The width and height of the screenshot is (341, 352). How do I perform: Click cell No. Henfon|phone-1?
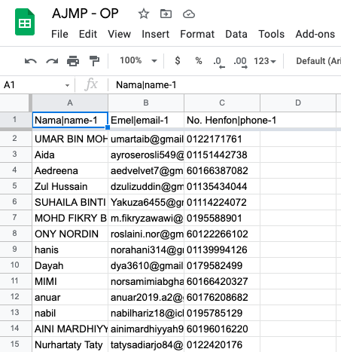click(222, 120)
